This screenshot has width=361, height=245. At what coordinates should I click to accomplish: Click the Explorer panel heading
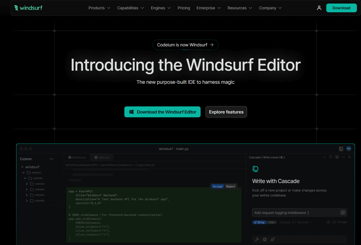point(26,159)
